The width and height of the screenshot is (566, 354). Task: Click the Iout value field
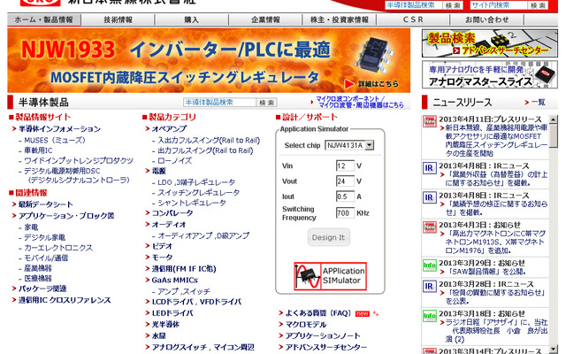click(x=345, y=196)
